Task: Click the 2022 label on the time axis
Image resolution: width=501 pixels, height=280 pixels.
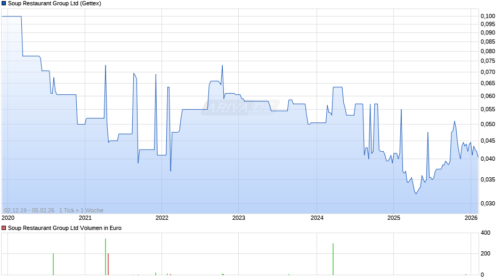Action: pyautogui.click(x=161, y=218)
